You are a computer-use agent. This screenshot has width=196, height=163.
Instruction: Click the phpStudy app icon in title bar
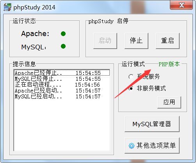coord(7,7)
